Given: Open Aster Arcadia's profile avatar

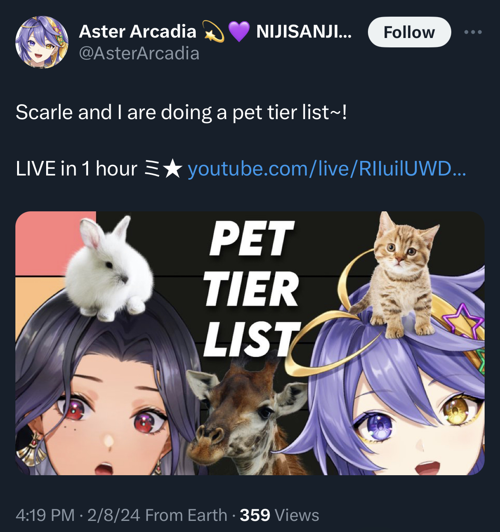Looking at the screenshot, I should click(x=42, y=42).
